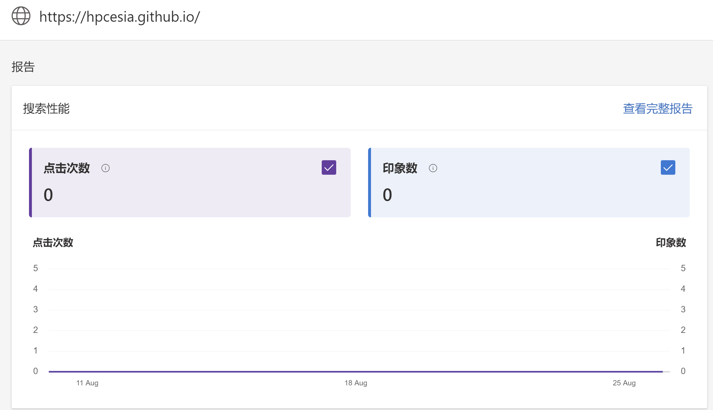Click the circled info icon in the clicks header
713x410 pixels.
coord(106,168)
